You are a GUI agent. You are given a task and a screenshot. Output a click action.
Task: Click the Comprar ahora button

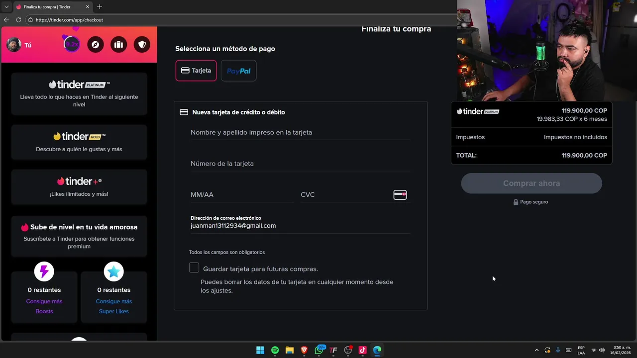531,183
